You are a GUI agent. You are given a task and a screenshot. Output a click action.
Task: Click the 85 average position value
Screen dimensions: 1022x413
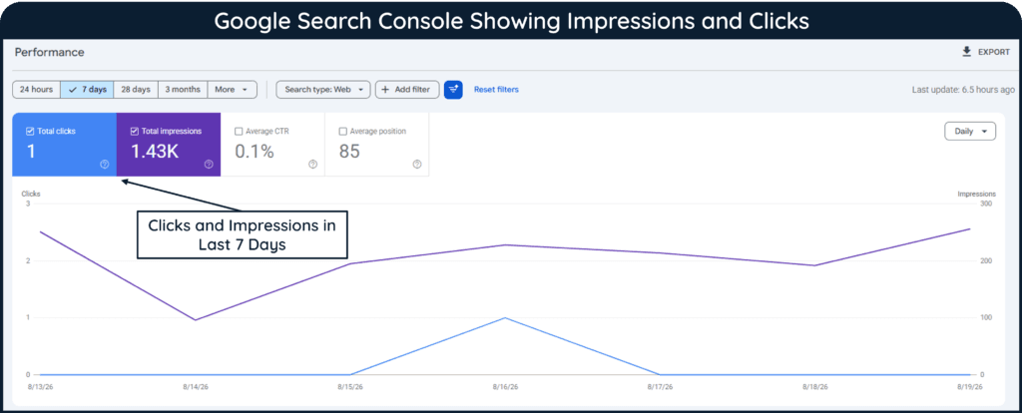(349, 151)
